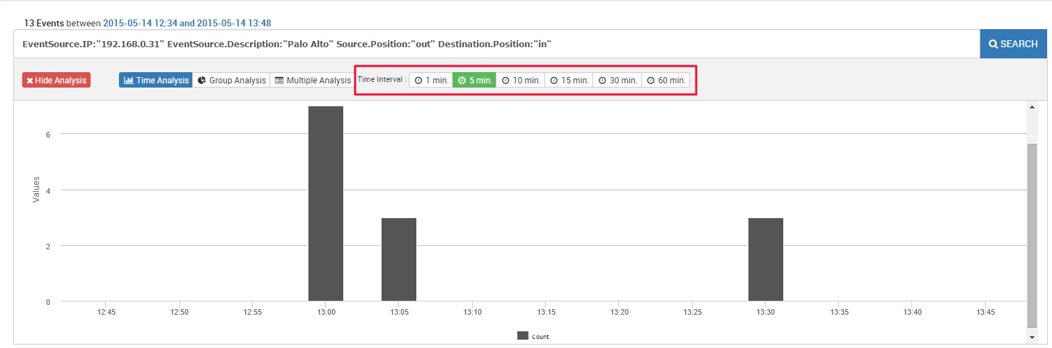This screenshot has height=348, width=1052.
Task: Click the chart bar at 13:30
Action: pyautogui.click(x=766, y=260)
